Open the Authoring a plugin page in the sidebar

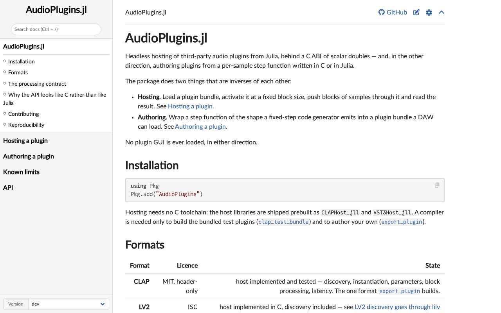point(29,156)
